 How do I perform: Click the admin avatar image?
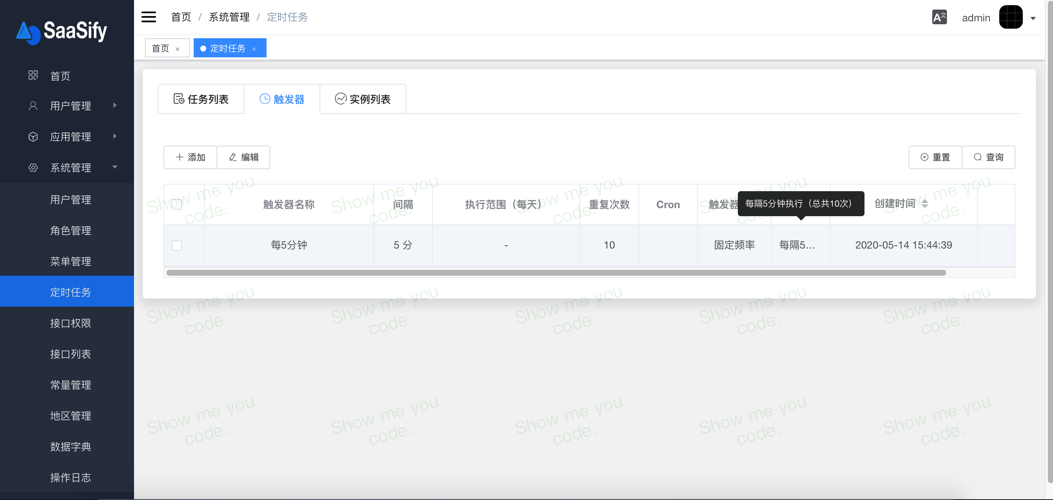pos(1011,17)
